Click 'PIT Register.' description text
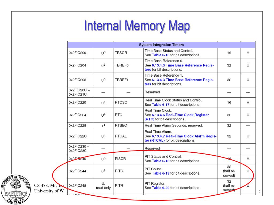Viewport: 274px width, 205px height. [x=155, y=184]
